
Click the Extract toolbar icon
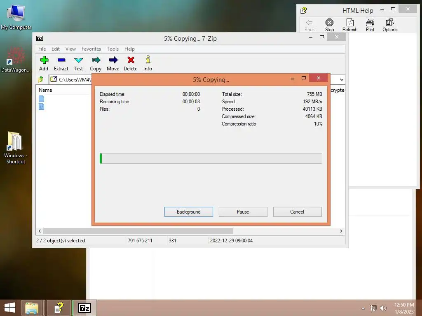(61, 63)
